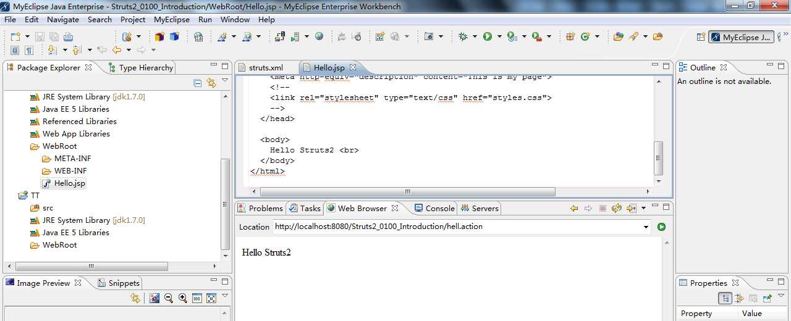Switch to the Snippets tab
Image resolution: width=791 pixels, height=321 pixels.
pos(119,283)
